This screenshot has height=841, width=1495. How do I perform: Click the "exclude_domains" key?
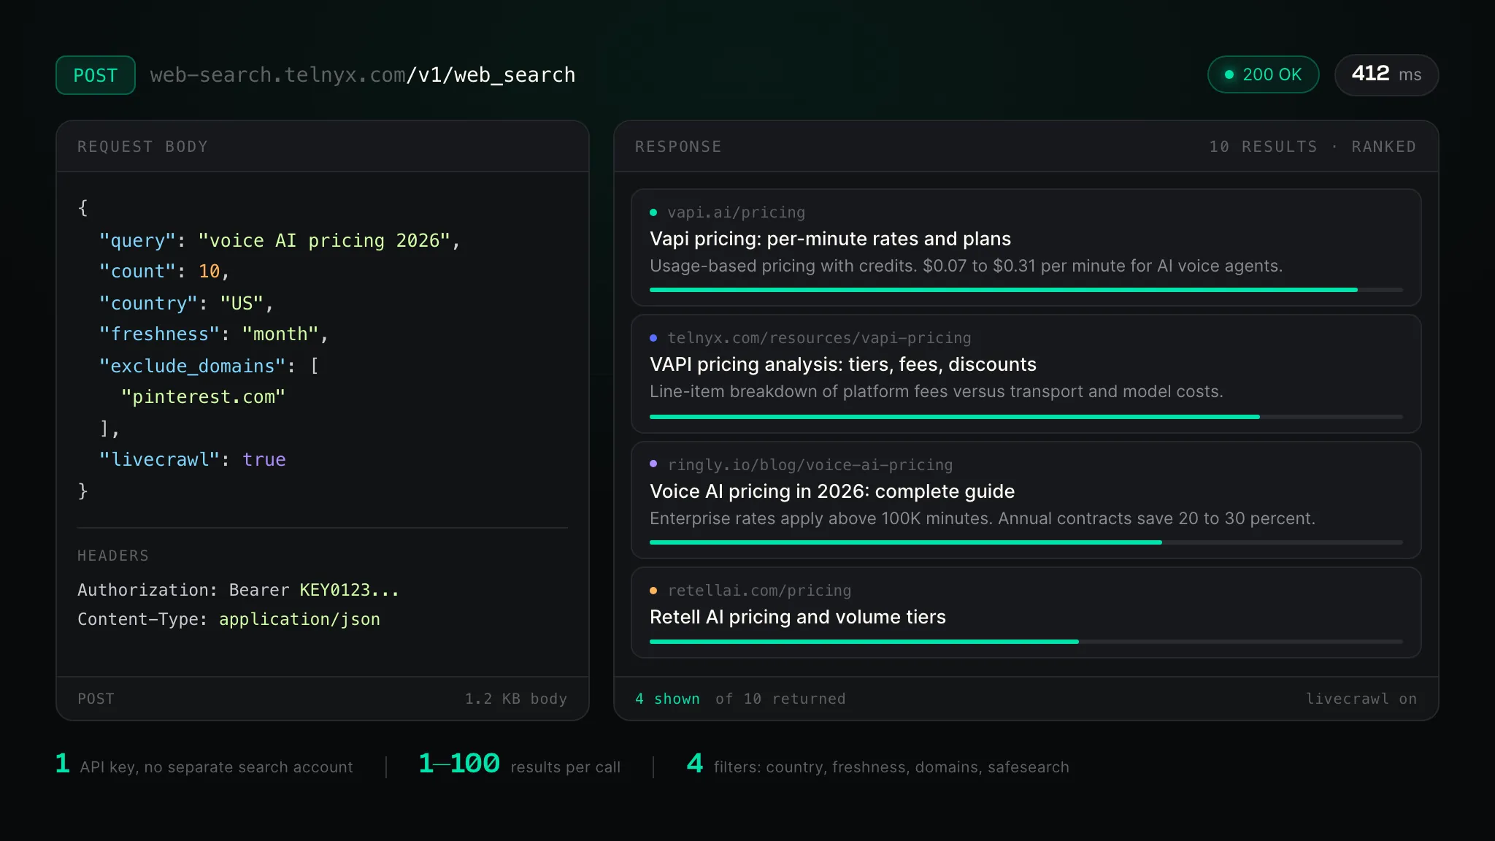click(193, 366)
